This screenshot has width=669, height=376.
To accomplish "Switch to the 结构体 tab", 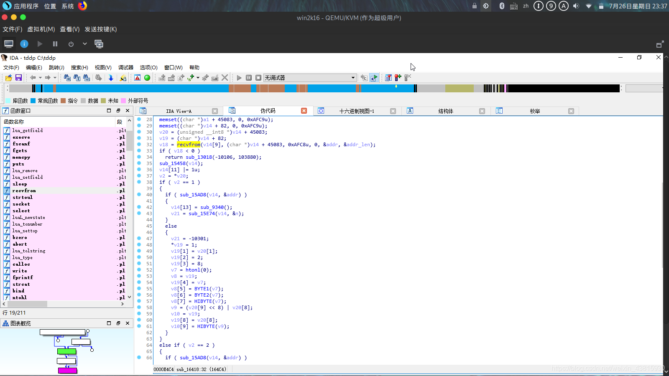I will click(446, 111).
